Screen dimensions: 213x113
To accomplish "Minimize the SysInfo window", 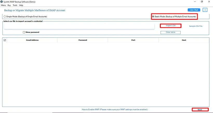I will click(195, 2).
